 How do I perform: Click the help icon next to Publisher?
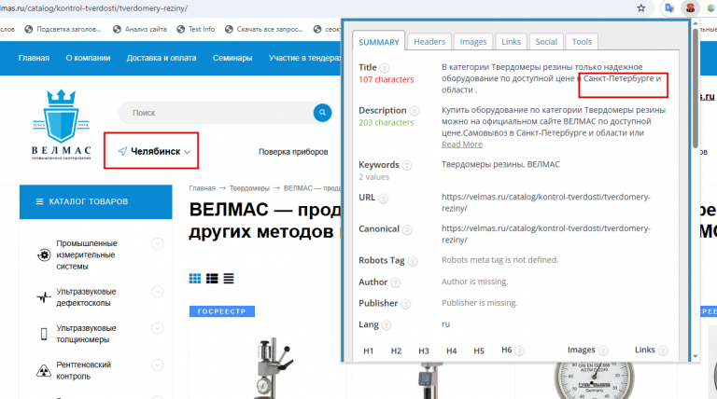[405, 304]
